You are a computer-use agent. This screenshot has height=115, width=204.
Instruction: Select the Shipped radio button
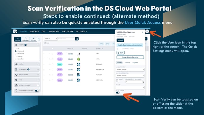(x=16, y=56)
